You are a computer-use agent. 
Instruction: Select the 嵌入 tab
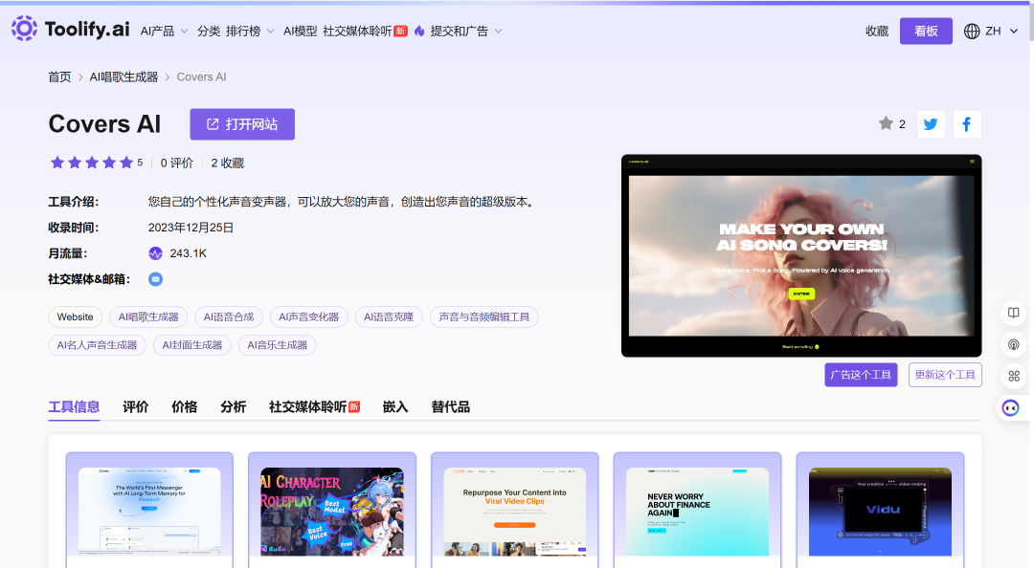point(395,406)
